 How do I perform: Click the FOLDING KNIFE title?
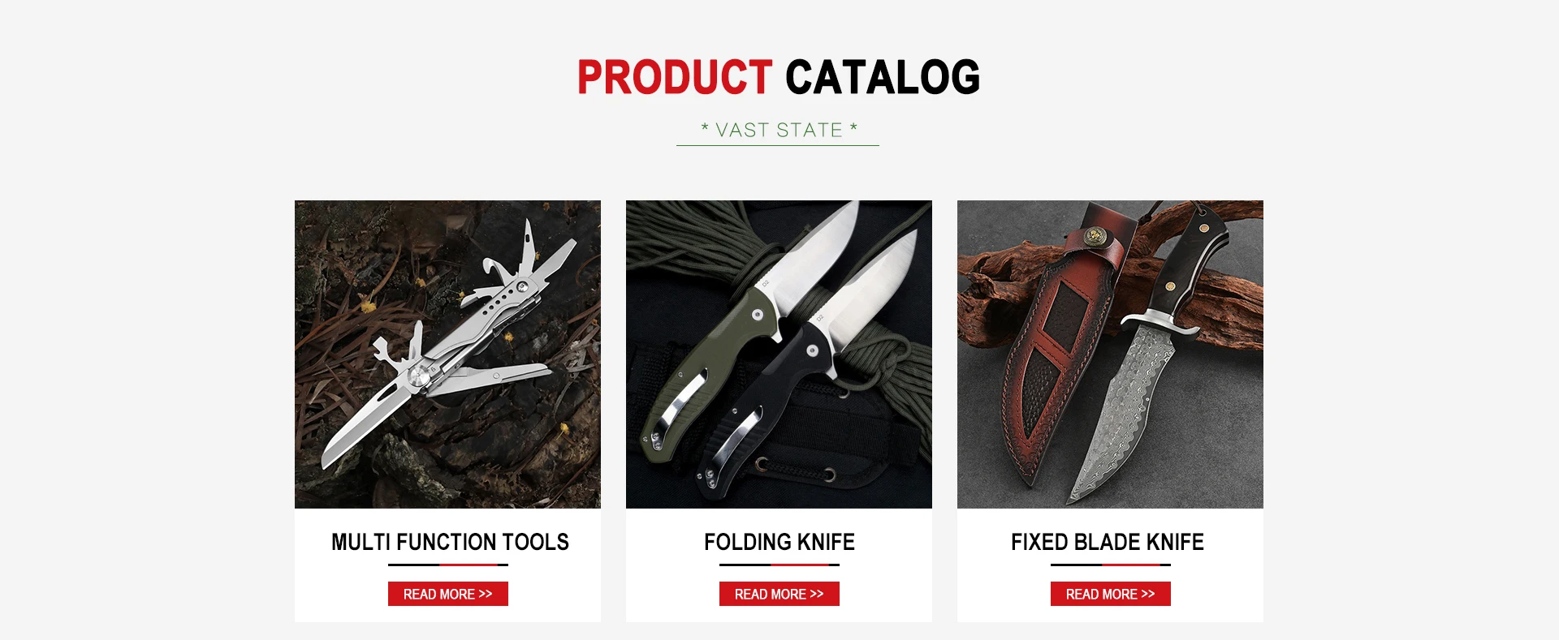[779, 542]
